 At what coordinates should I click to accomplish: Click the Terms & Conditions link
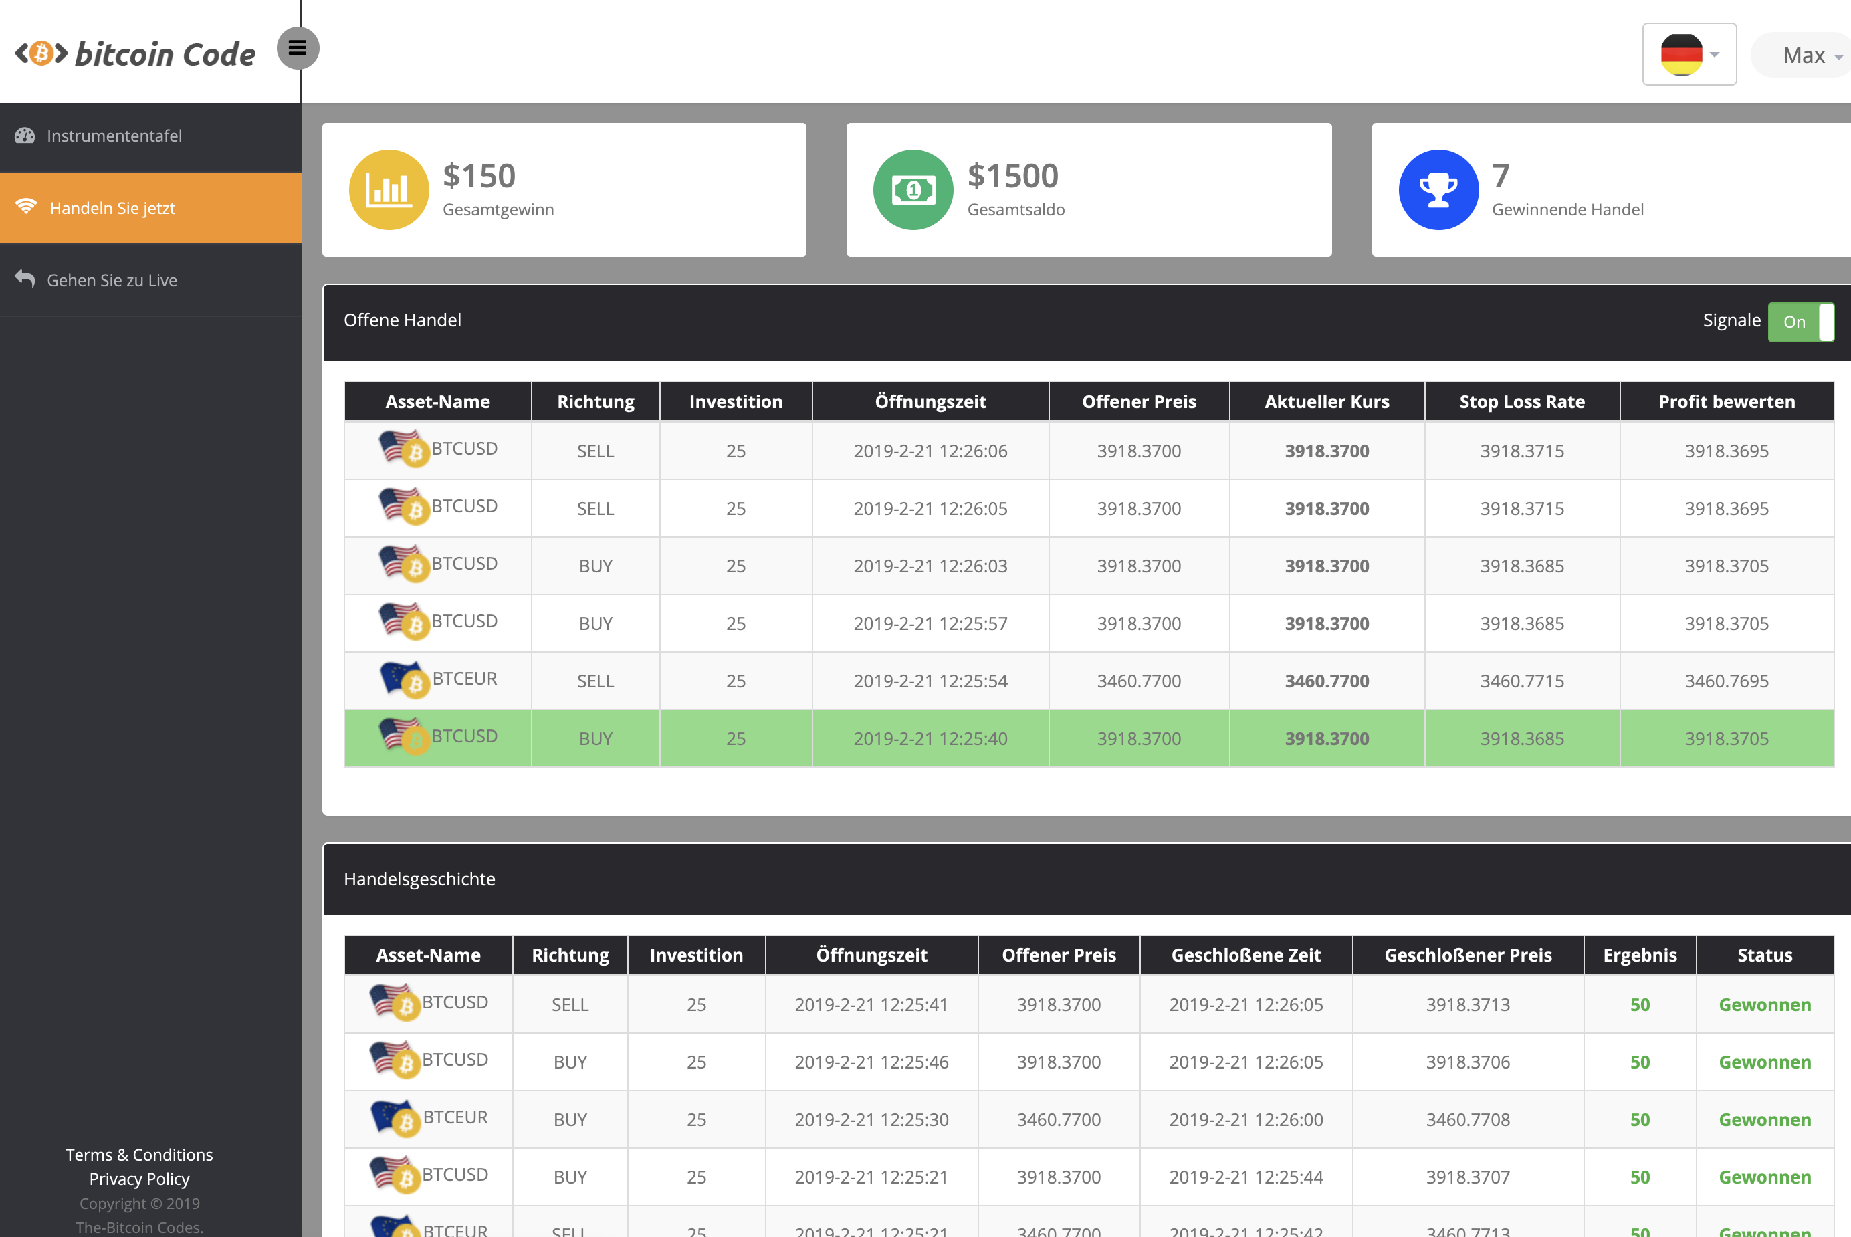(139, 1154)
